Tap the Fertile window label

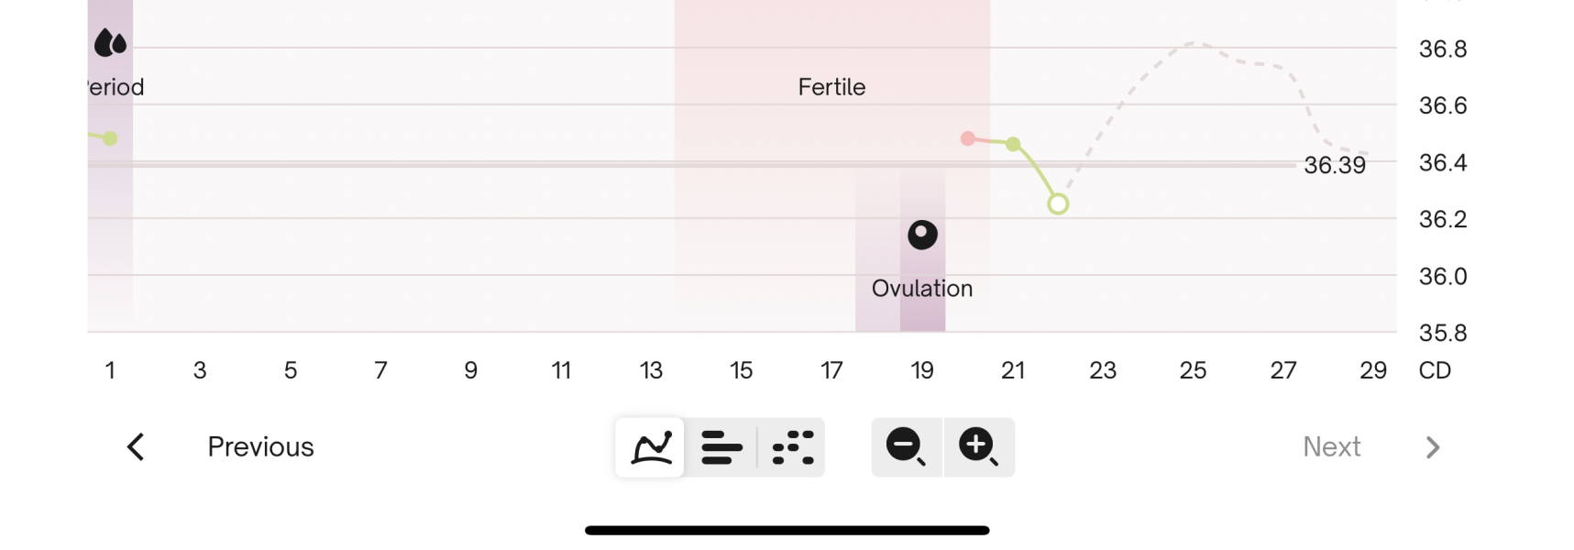(831, 87)
